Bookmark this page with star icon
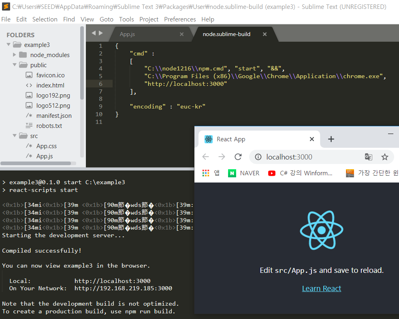The height and width of the screenshot is (319, 399). tap(384, 157)
